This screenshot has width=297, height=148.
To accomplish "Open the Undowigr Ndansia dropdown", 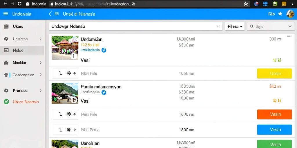I will pos(136,26).
